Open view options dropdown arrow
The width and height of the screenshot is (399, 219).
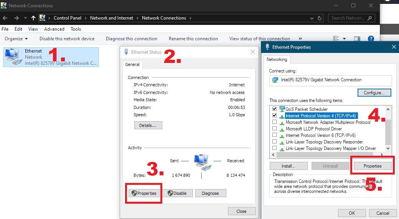point(344,39)
